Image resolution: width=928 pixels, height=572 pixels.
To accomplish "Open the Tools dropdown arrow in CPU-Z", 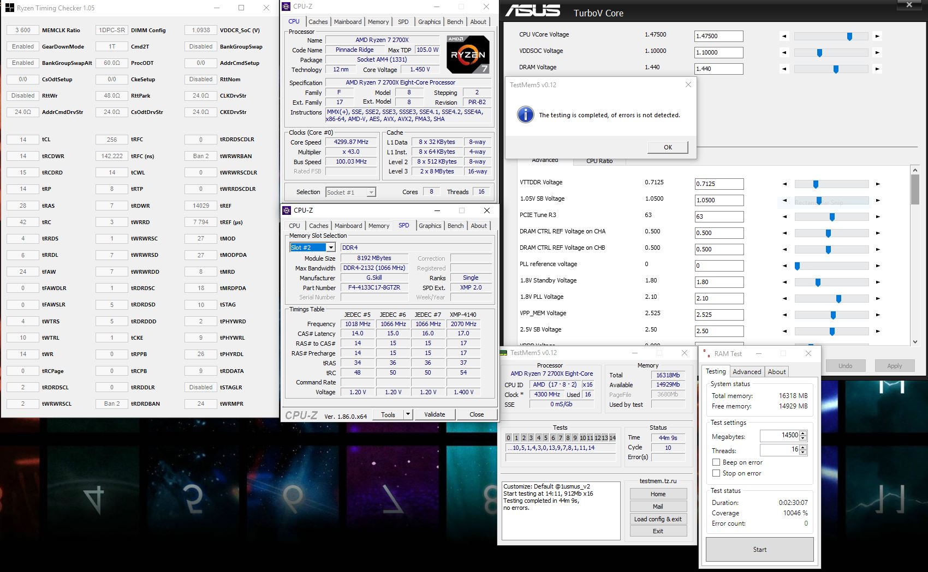I will [x=407, y=414].
